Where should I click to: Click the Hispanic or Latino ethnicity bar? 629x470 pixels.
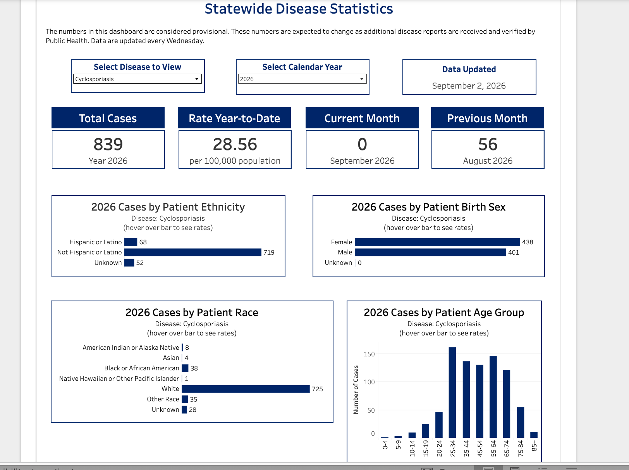131,242
